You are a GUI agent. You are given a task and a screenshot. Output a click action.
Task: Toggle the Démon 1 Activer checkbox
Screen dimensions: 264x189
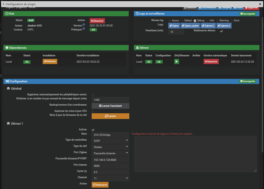tap(93, 130)
